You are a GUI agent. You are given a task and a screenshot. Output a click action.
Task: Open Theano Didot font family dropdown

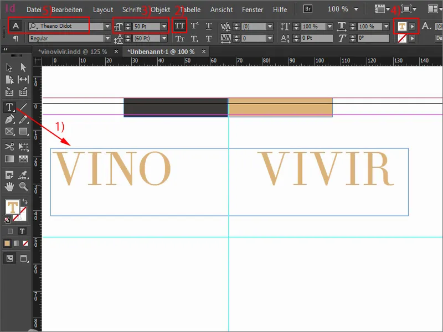[x=107, y=26]
